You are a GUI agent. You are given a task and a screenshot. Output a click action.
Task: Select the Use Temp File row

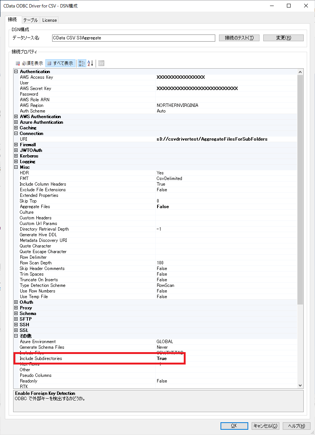(x=157, y=297)
